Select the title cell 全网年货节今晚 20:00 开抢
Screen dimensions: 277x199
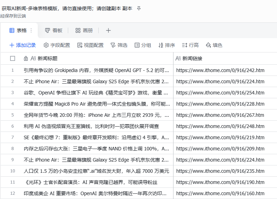coord(96,115)
